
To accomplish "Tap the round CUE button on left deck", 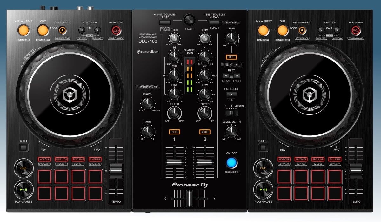I will click(23, 168).
